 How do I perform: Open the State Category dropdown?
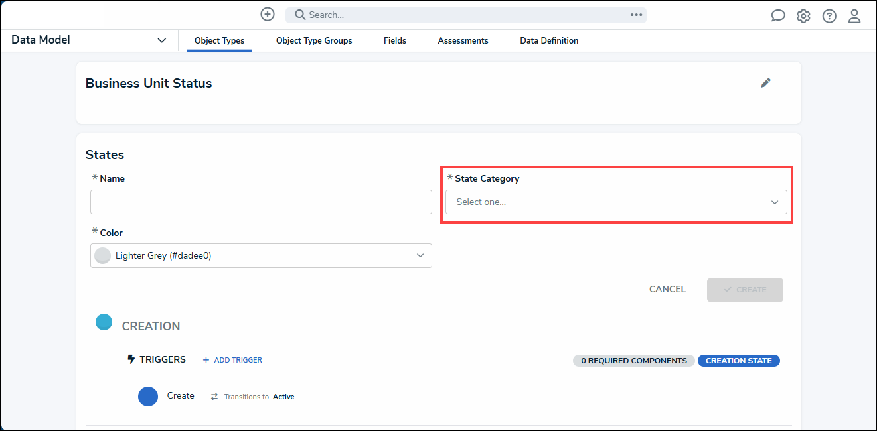[x=616, y=202]
